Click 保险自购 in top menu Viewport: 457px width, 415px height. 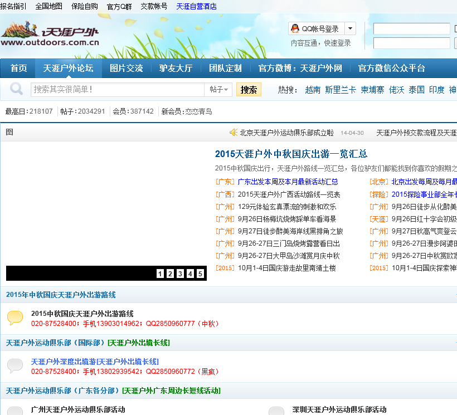click(85, 7)
